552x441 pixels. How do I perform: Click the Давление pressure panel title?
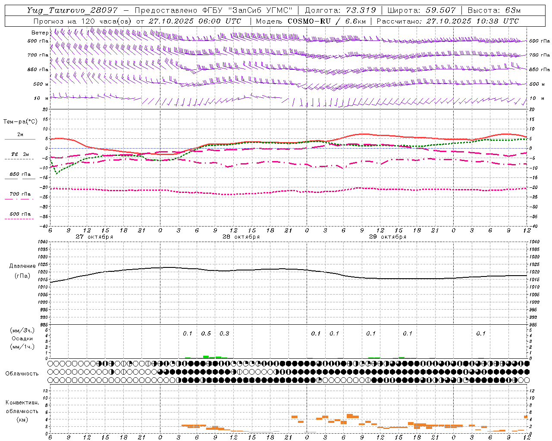coord(22,266)
